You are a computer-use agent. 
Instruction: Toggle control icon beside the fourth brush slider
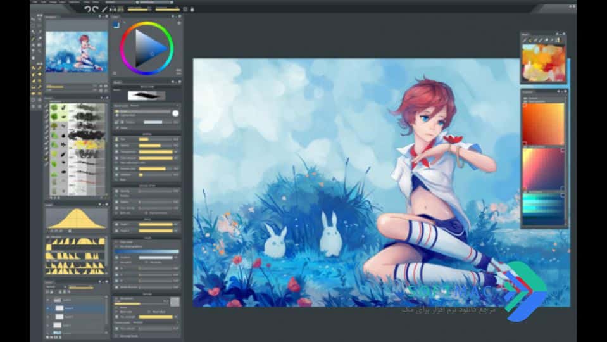coord(117,158)
